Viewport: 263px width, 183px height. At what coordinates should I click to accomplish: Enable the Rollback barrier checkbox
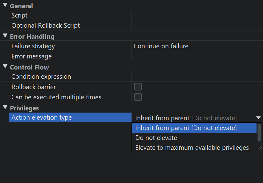pyautogui.click(x=138, y=87)
